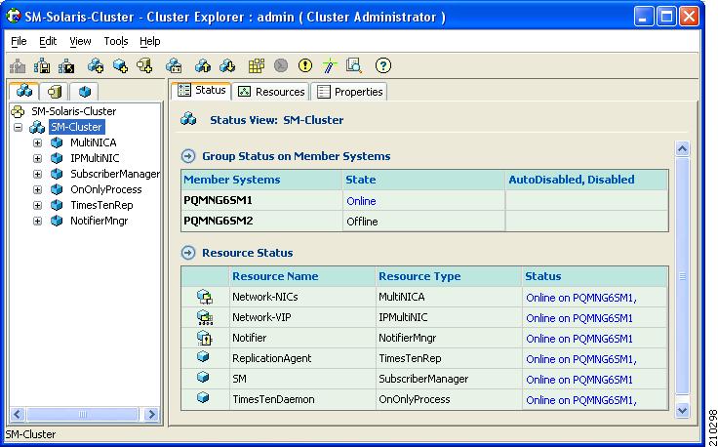Click the Online state link for PQMNG6SM1
The image size is (718, 447).
361,201
